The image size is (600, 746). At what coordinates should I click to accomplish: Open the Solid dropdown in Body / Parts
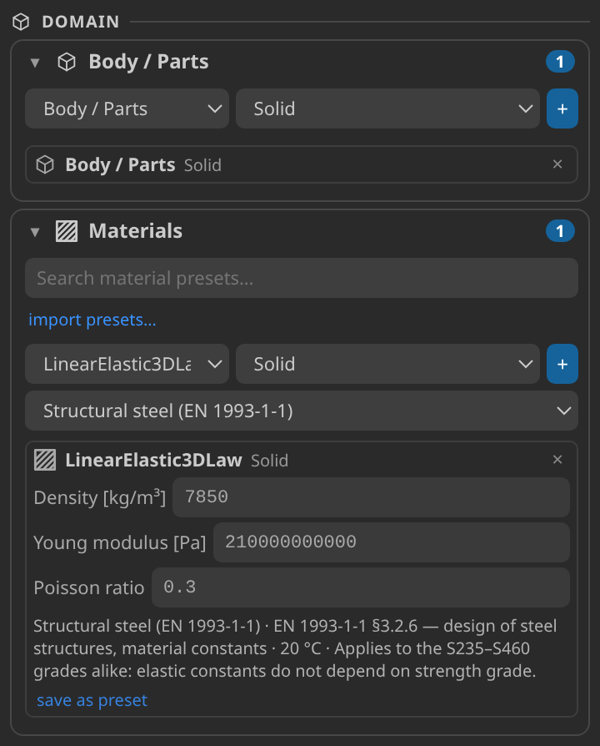[x=387, y=108]
